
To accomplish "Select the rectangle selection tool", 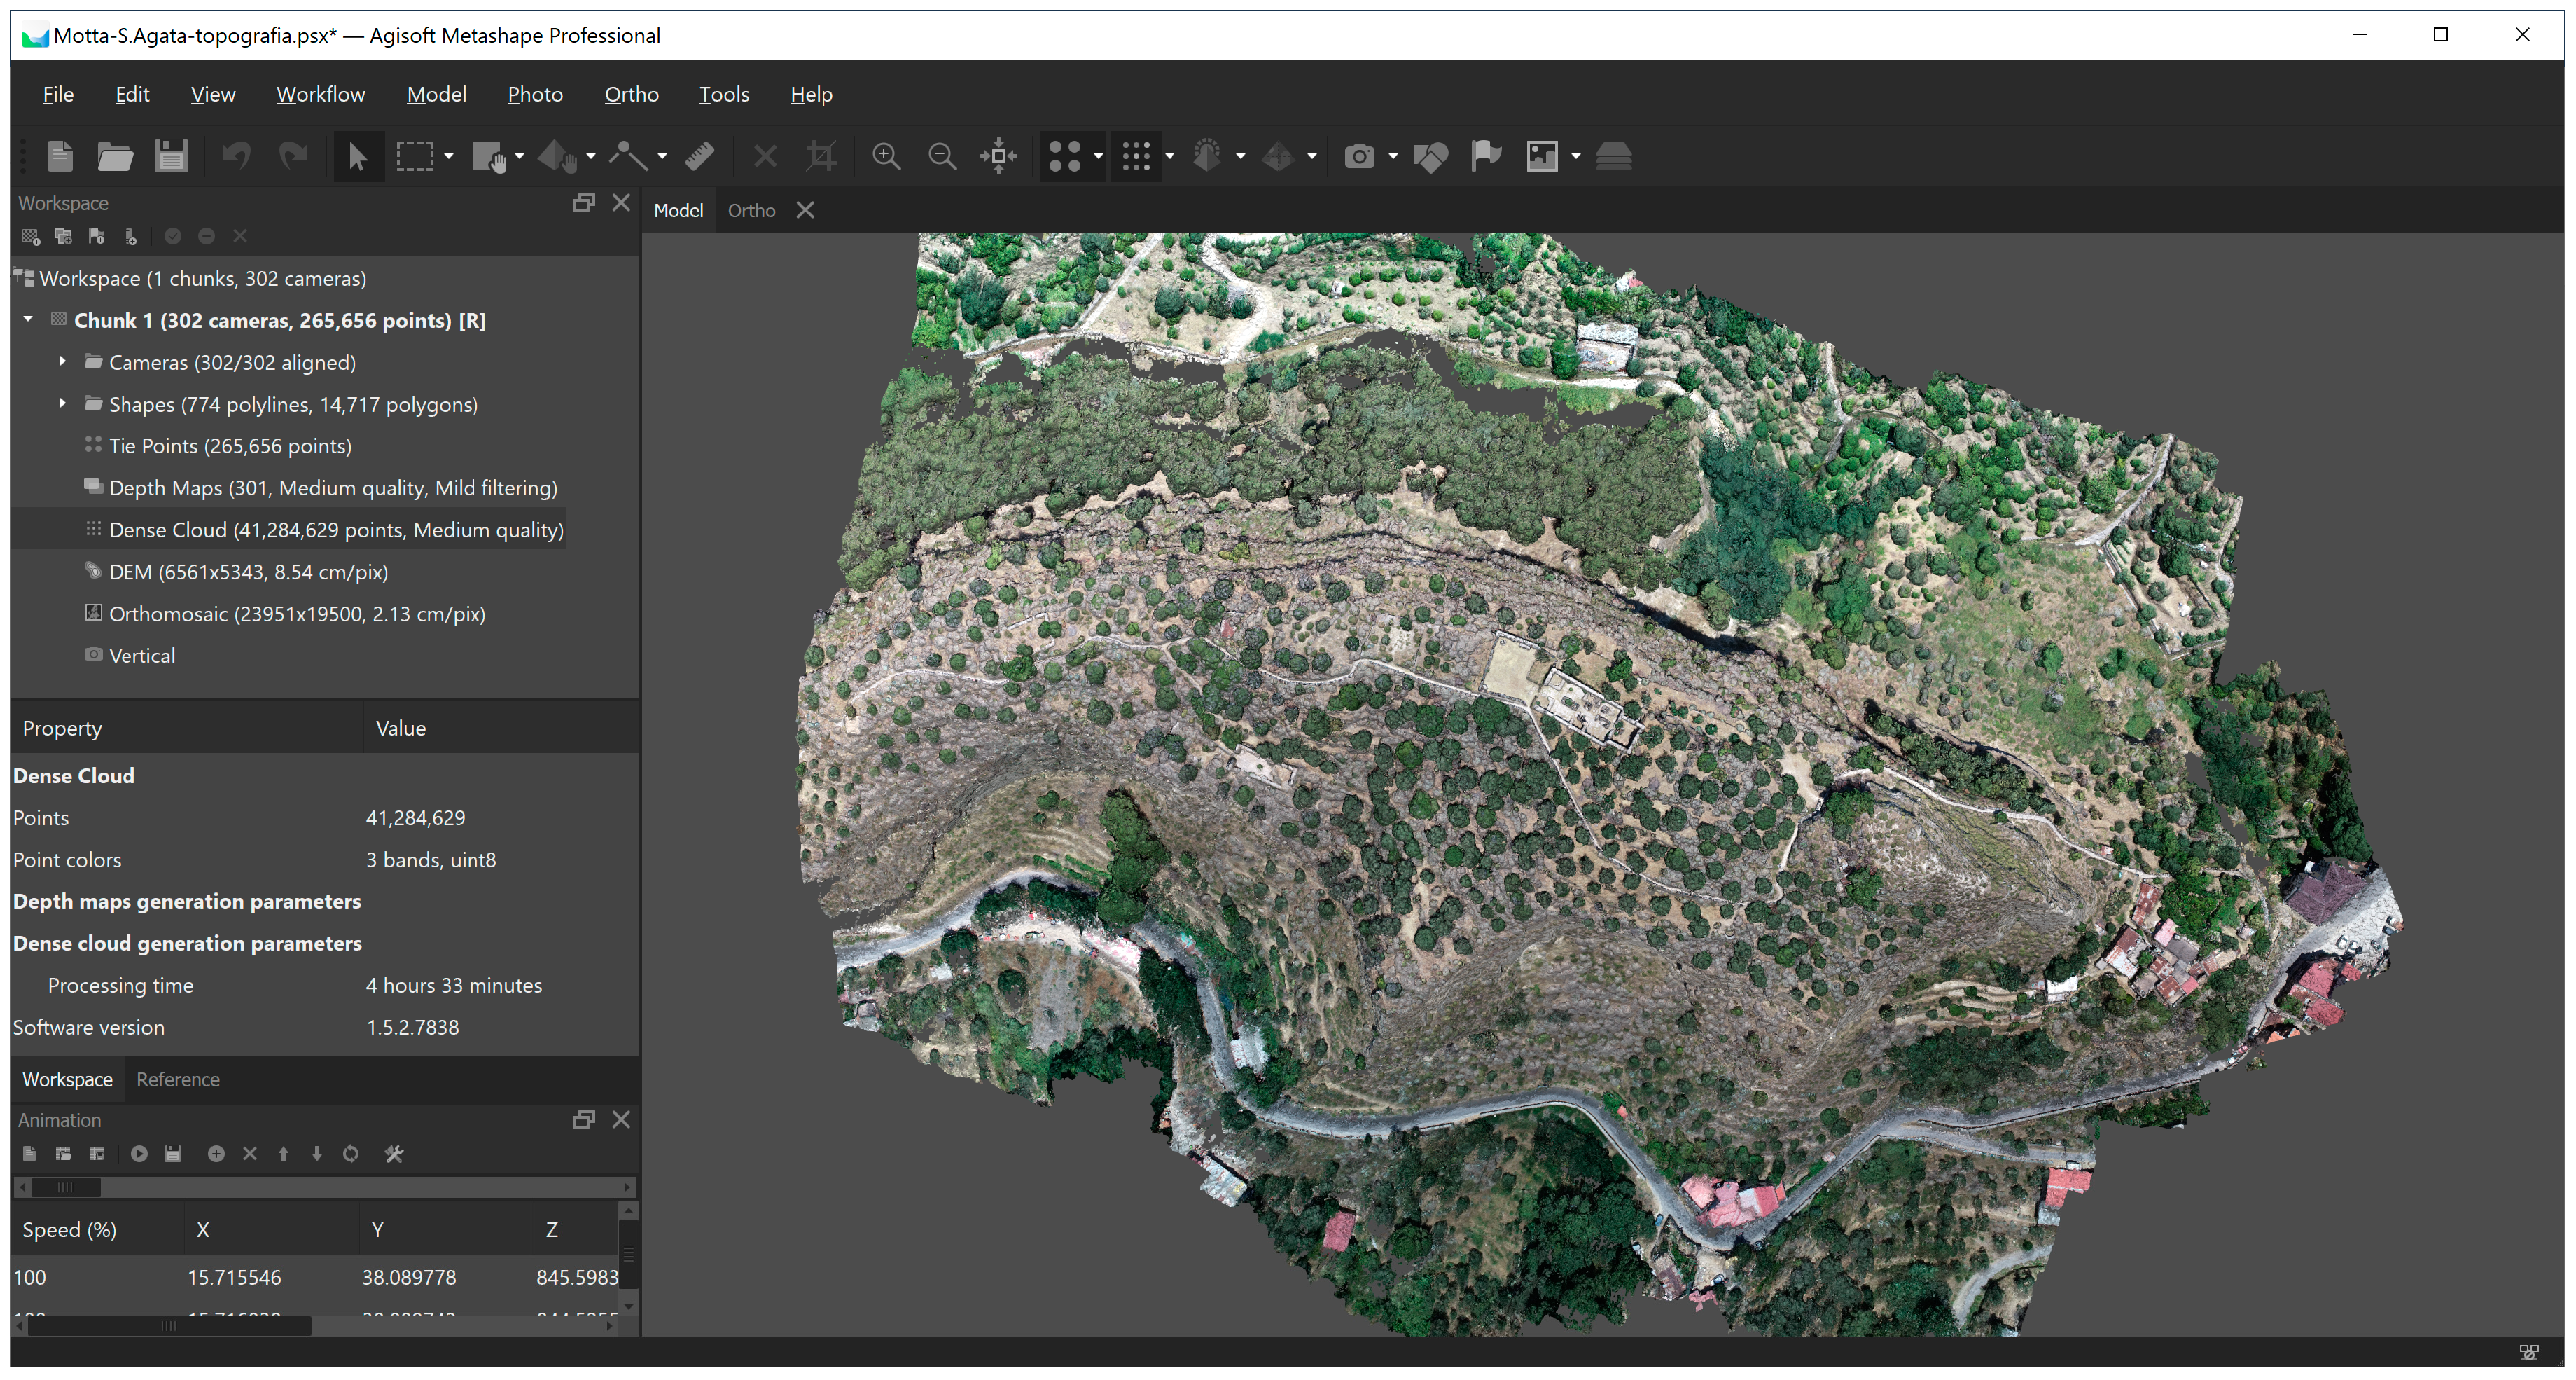I will click(415, 156).
